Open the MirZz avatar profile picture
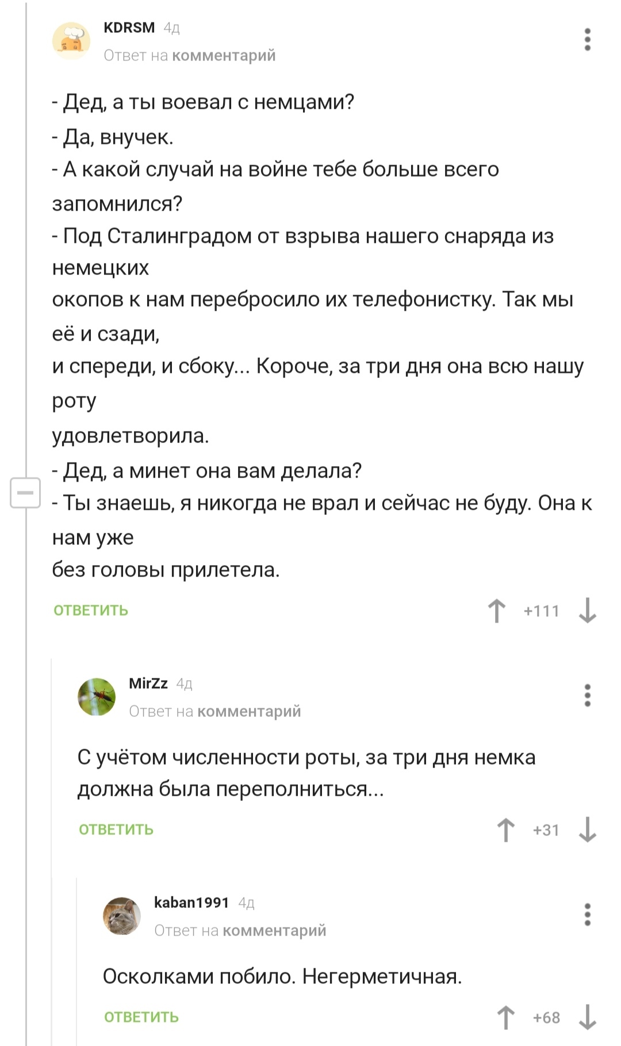621x1046 pixels. pos(97,697)
